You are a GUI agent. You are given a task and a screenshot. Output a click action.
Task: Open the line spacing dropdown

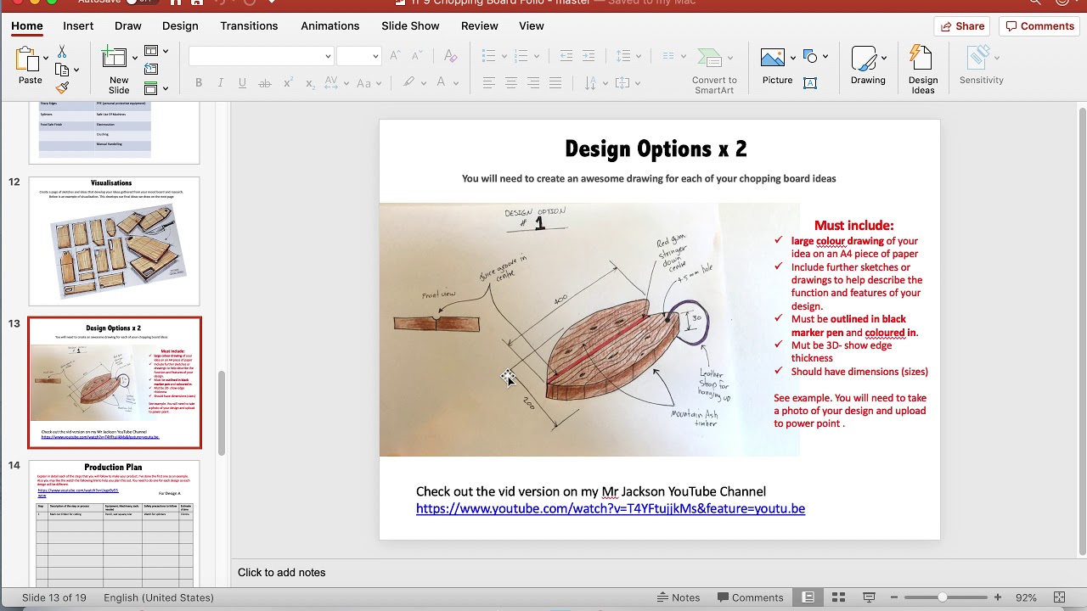639,57
